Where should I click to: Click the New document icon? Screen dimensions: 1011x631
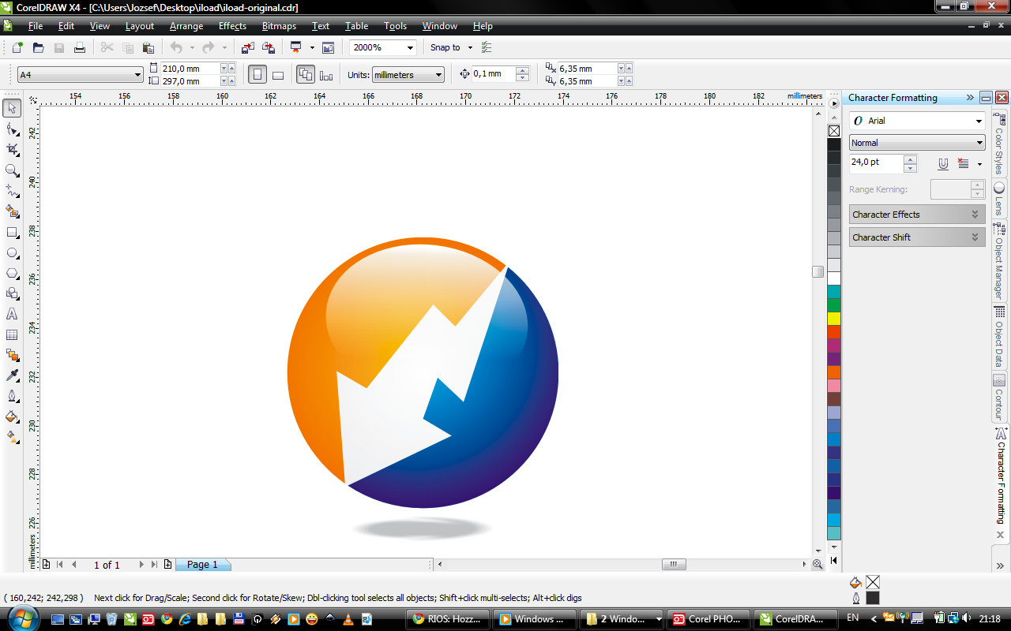[17, 47]
